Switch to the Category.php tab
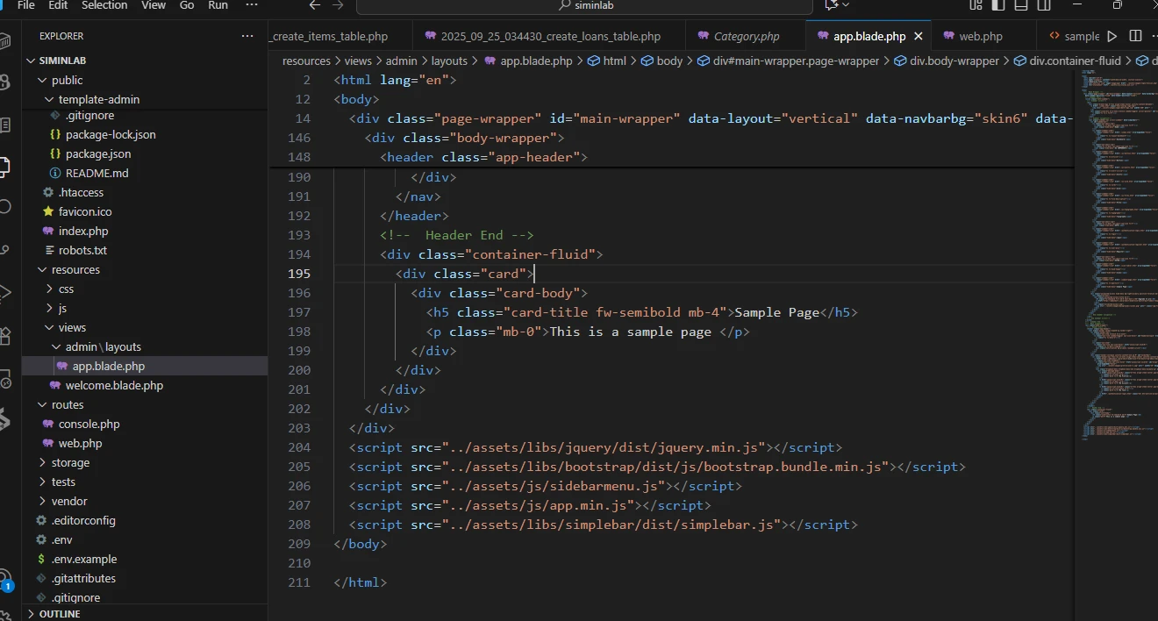This screenshot has height=621, width=1158. tap(746, 37)
